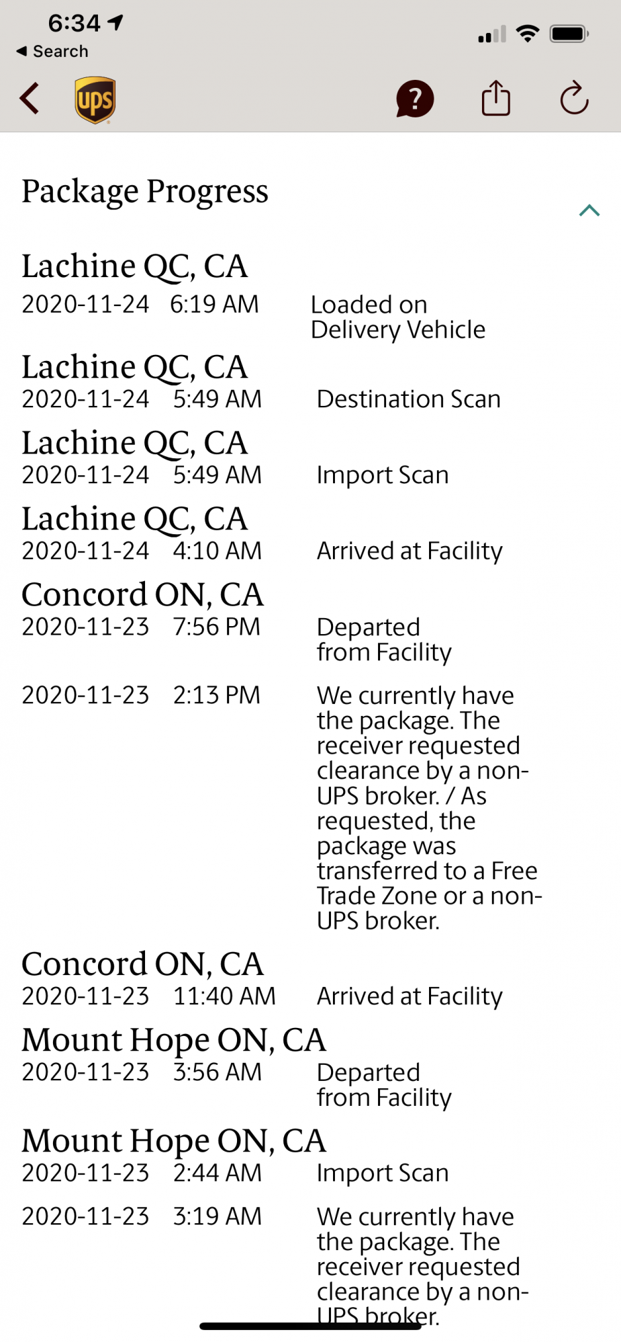Return to Search via status bar link
The width and height of the screenshot is (621, 1342).
click(52, 52)
